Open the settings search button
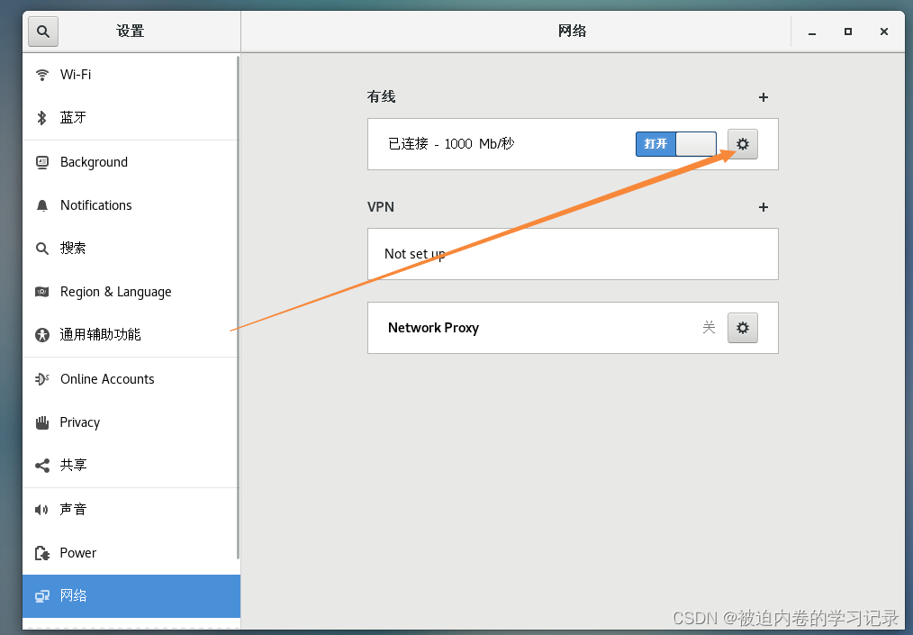The height and width of the screenshot is (635, 913). [x=43, y=31]
